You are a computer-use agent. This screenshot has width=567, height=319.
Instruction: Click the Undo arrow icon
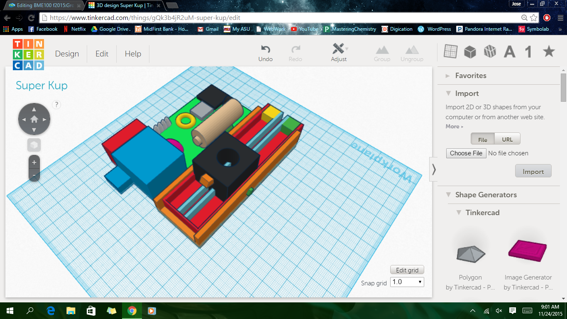tap(265, 49)
